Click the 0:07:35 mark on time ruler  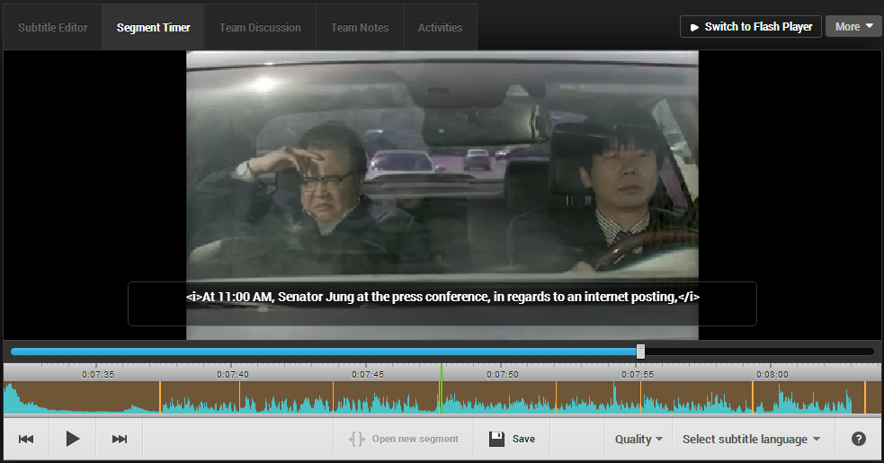(97, 374)
